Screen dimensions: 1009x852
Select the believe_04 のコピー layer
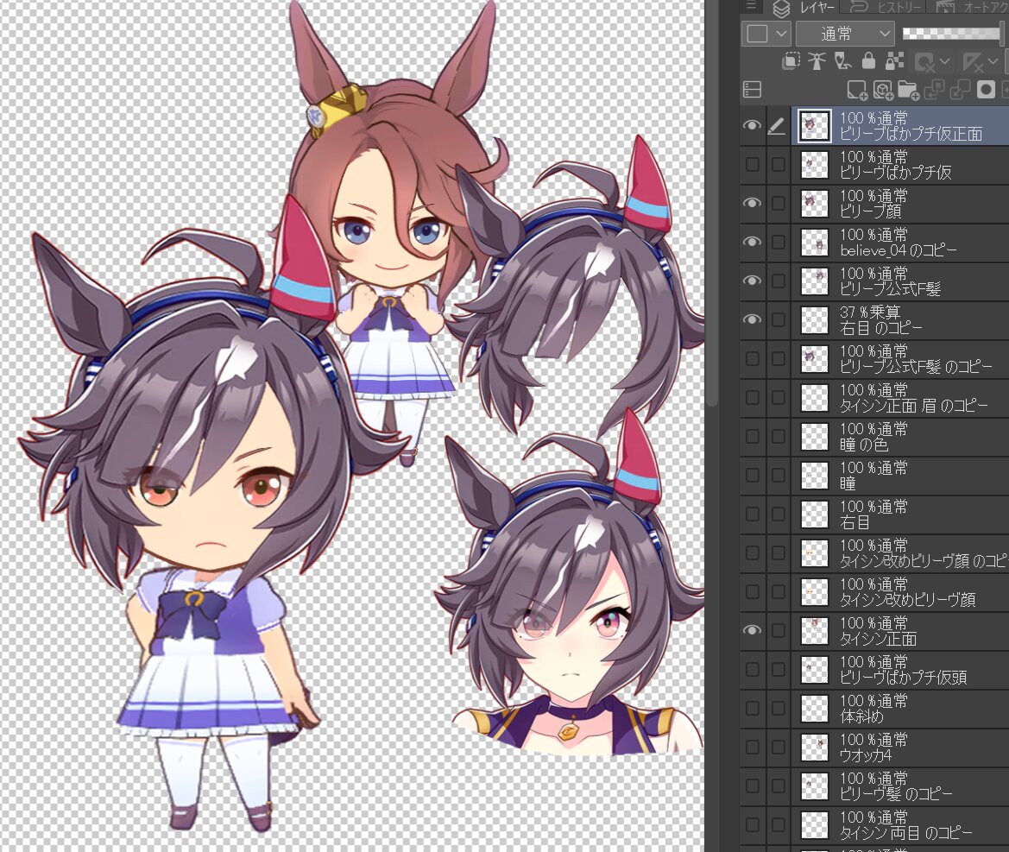point(898,242)
